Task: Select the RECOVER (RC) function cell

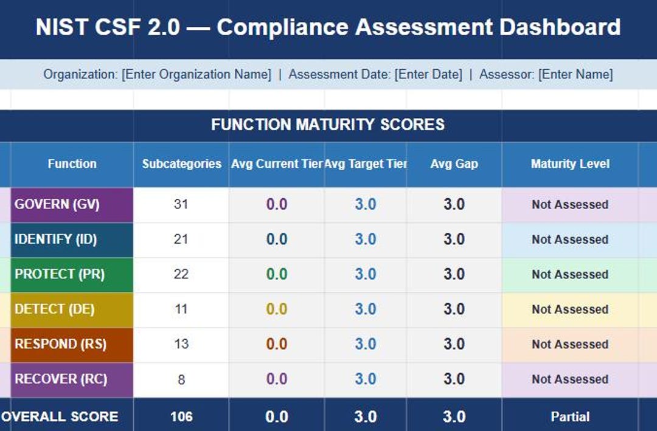Action: click(72, 379)
